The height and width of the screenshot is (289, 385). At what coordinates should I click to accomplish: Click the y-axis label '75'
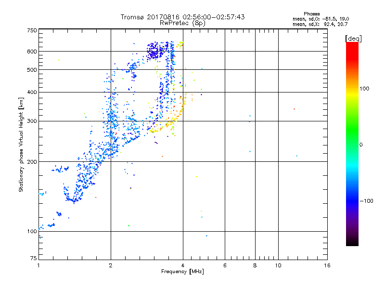click(x=34, y=258)
